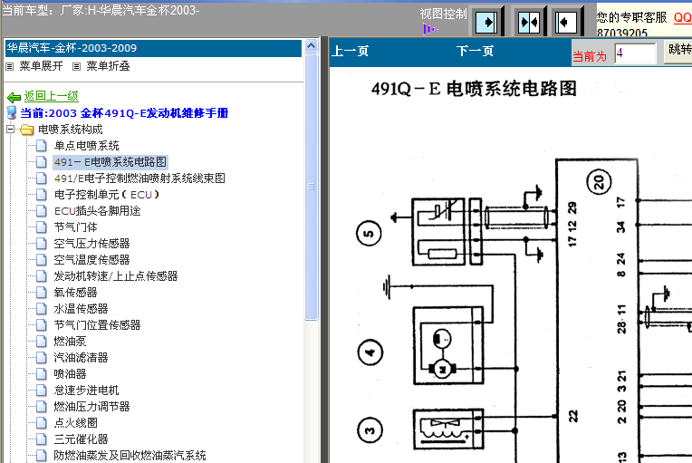
Task: Open 空气压力传感器 tree item
Action: 91,244
